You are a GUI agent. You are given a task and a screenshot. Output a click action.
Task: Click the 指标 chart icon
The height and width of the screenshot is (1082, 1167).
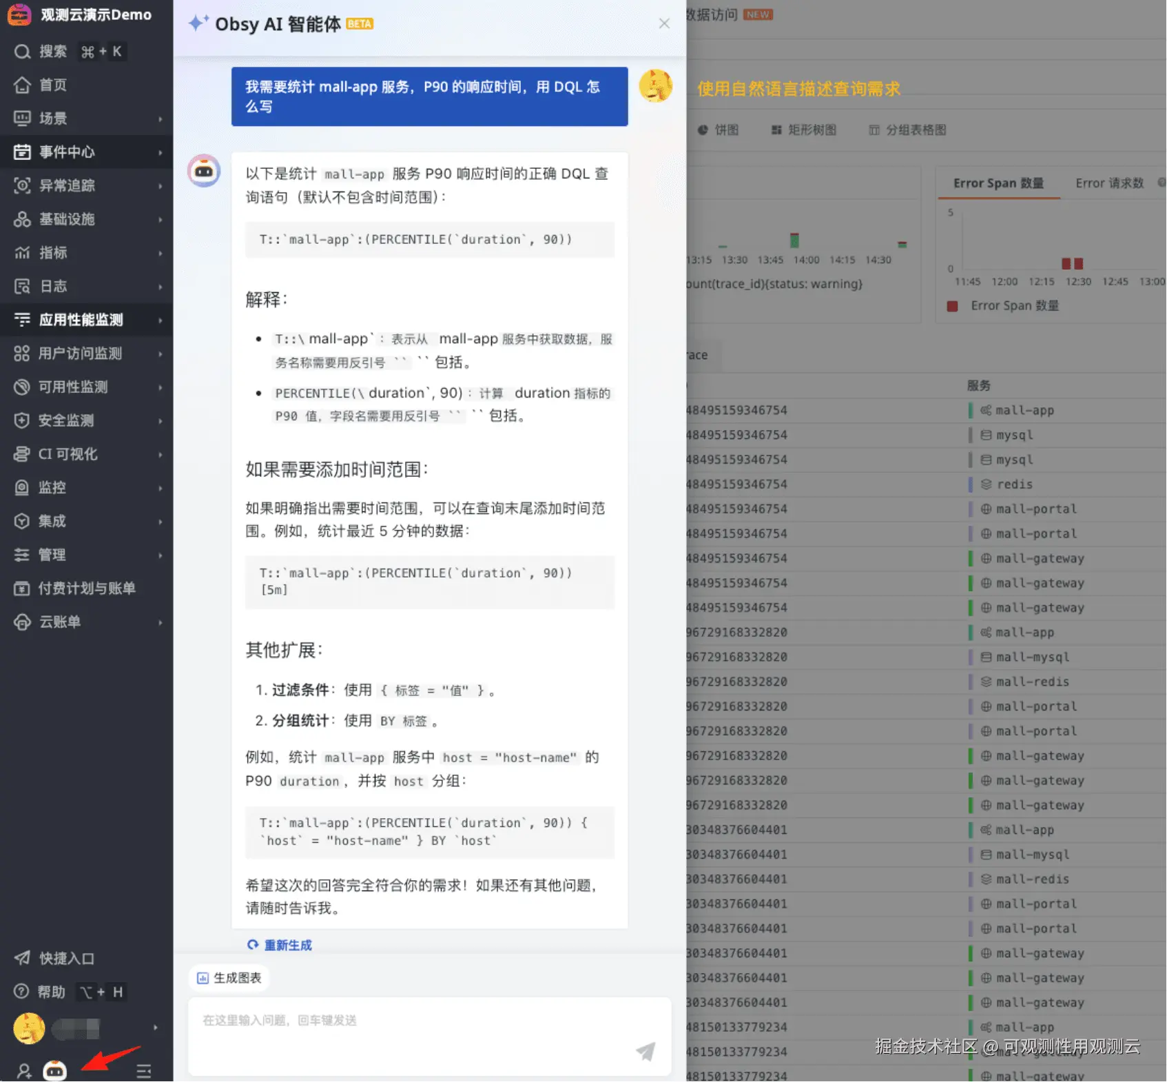pos(22,253)
